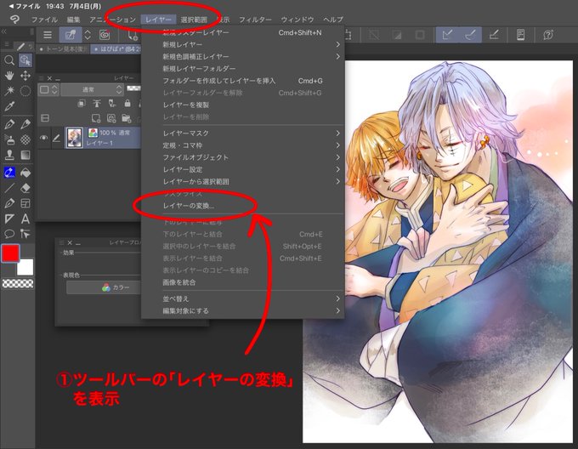Select the Eraser tool

25,189
